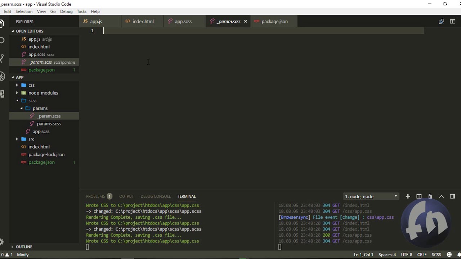Select index.html in Open Editors
This screenshot has height=259, width=461.
44,47
